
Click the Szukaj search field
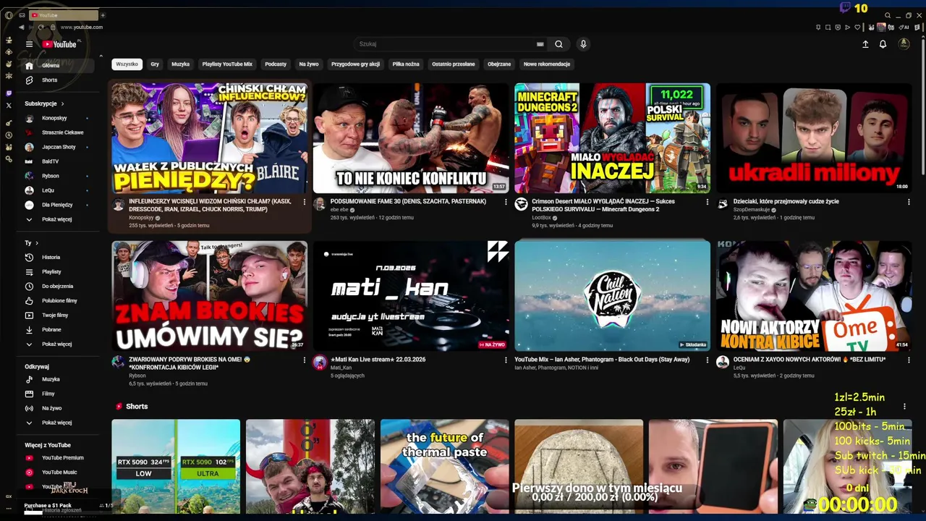point(445,44)
